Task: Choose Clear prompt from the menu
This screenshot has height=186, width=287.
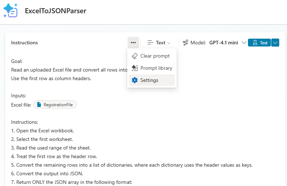Action: click(x=155, y=56)
